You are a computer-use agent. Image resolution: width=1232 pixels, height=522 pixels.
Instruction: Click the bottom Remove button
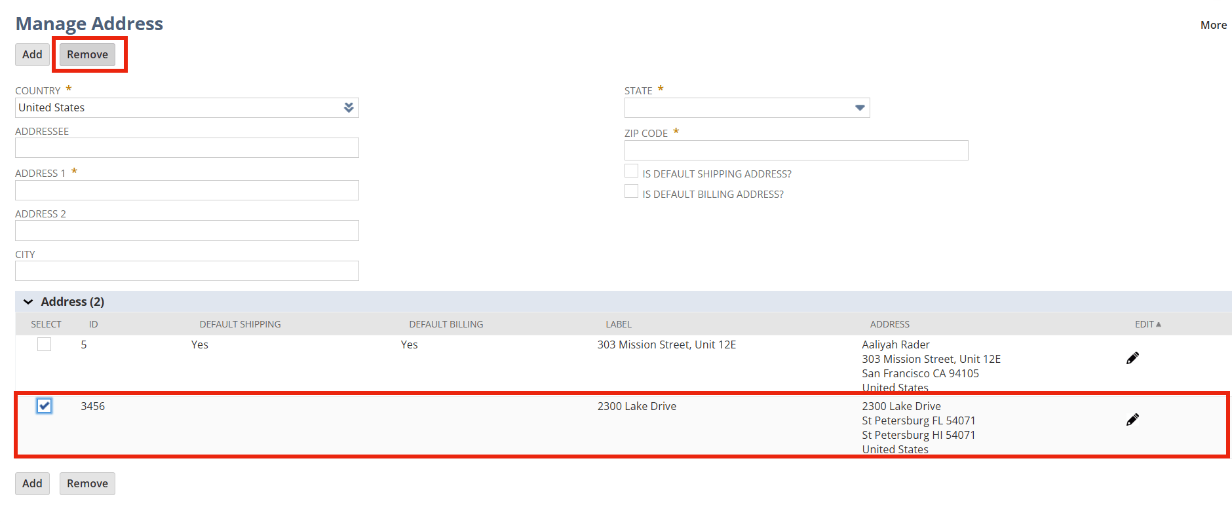point(87,483)
